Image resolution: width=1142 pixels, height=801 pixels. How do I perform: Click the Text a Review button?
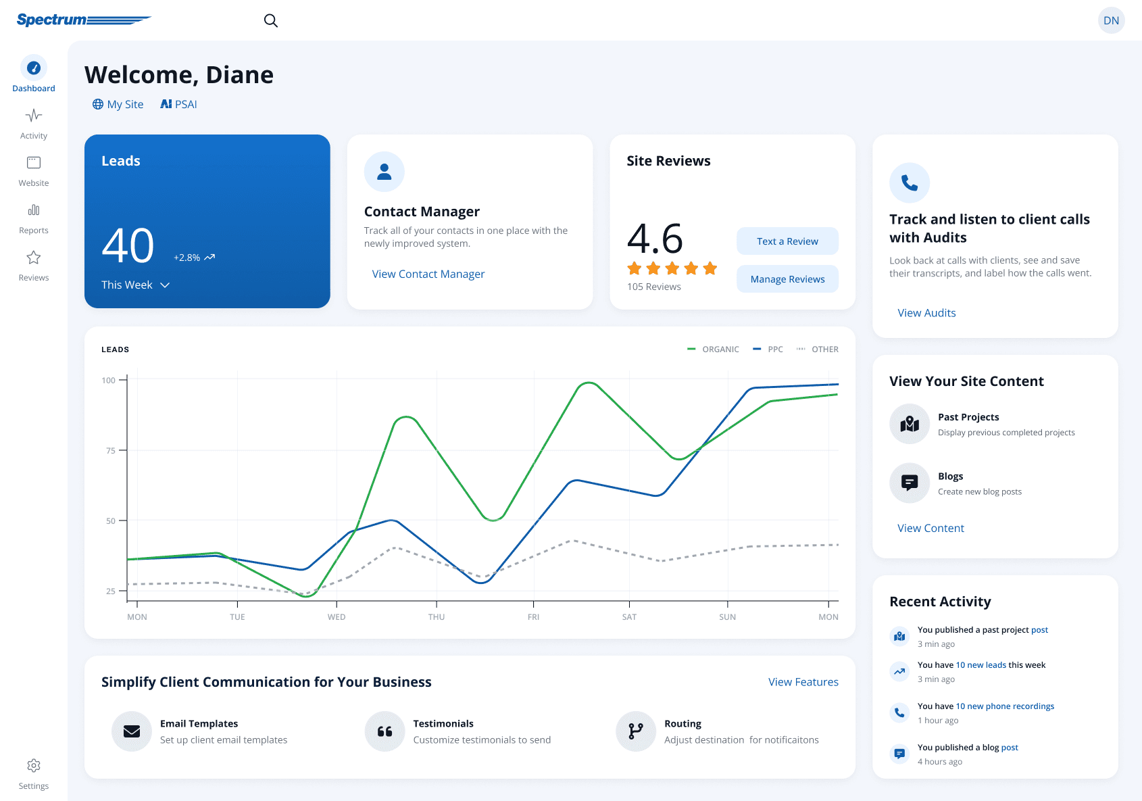[x=787, y=241]
